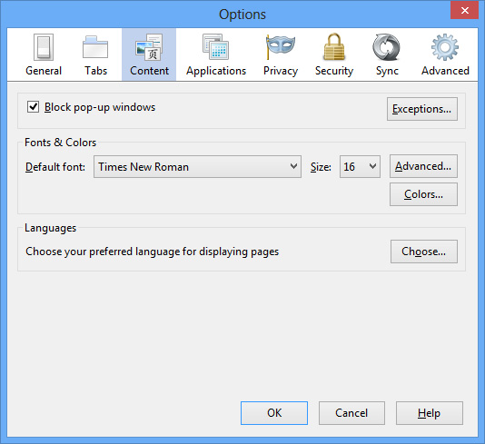Click the Sync circular arrows icon
This screenshot has height=444, width=485.
386,47
